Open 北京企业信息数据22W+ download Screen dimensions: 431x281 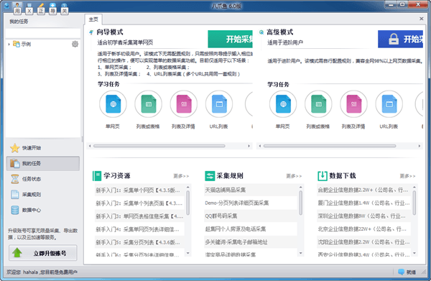pyautogui.click(x=364, y=229)
